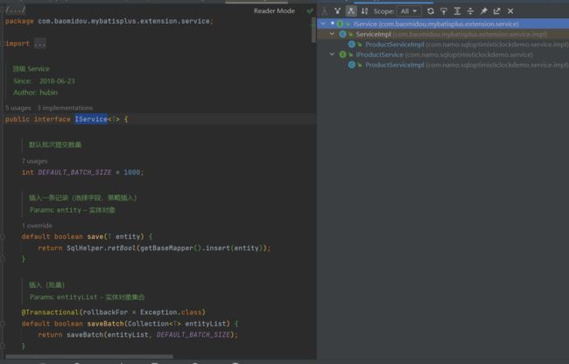Open inspections widget green checkmark

310,10
